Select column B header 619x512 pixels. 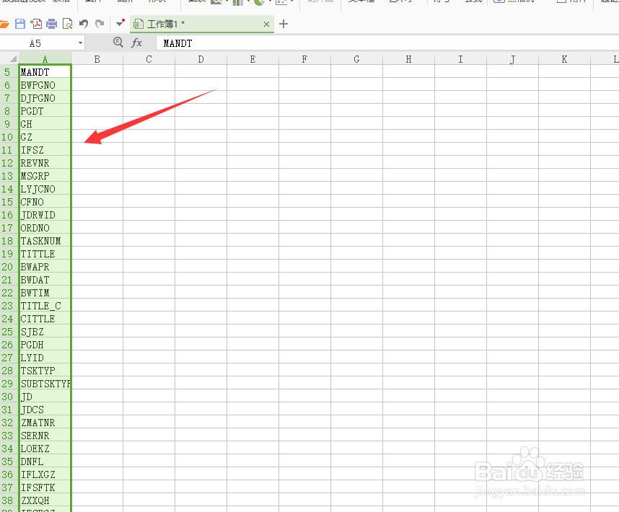pyautogui.click(x=97, y=59)
